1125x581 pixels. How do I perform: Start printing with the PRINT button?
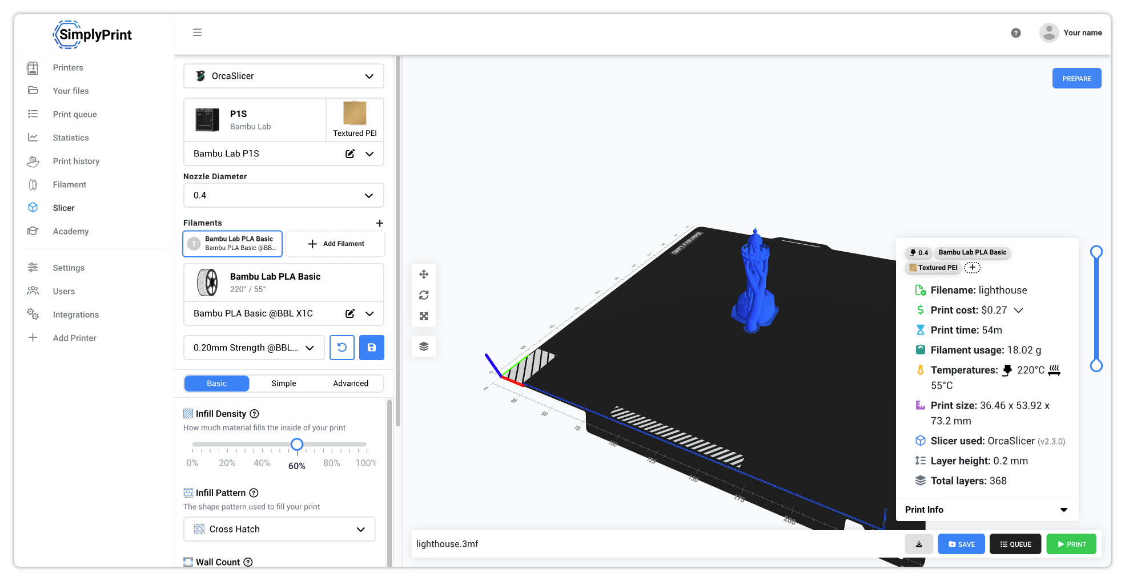(x=1071, y=544)
